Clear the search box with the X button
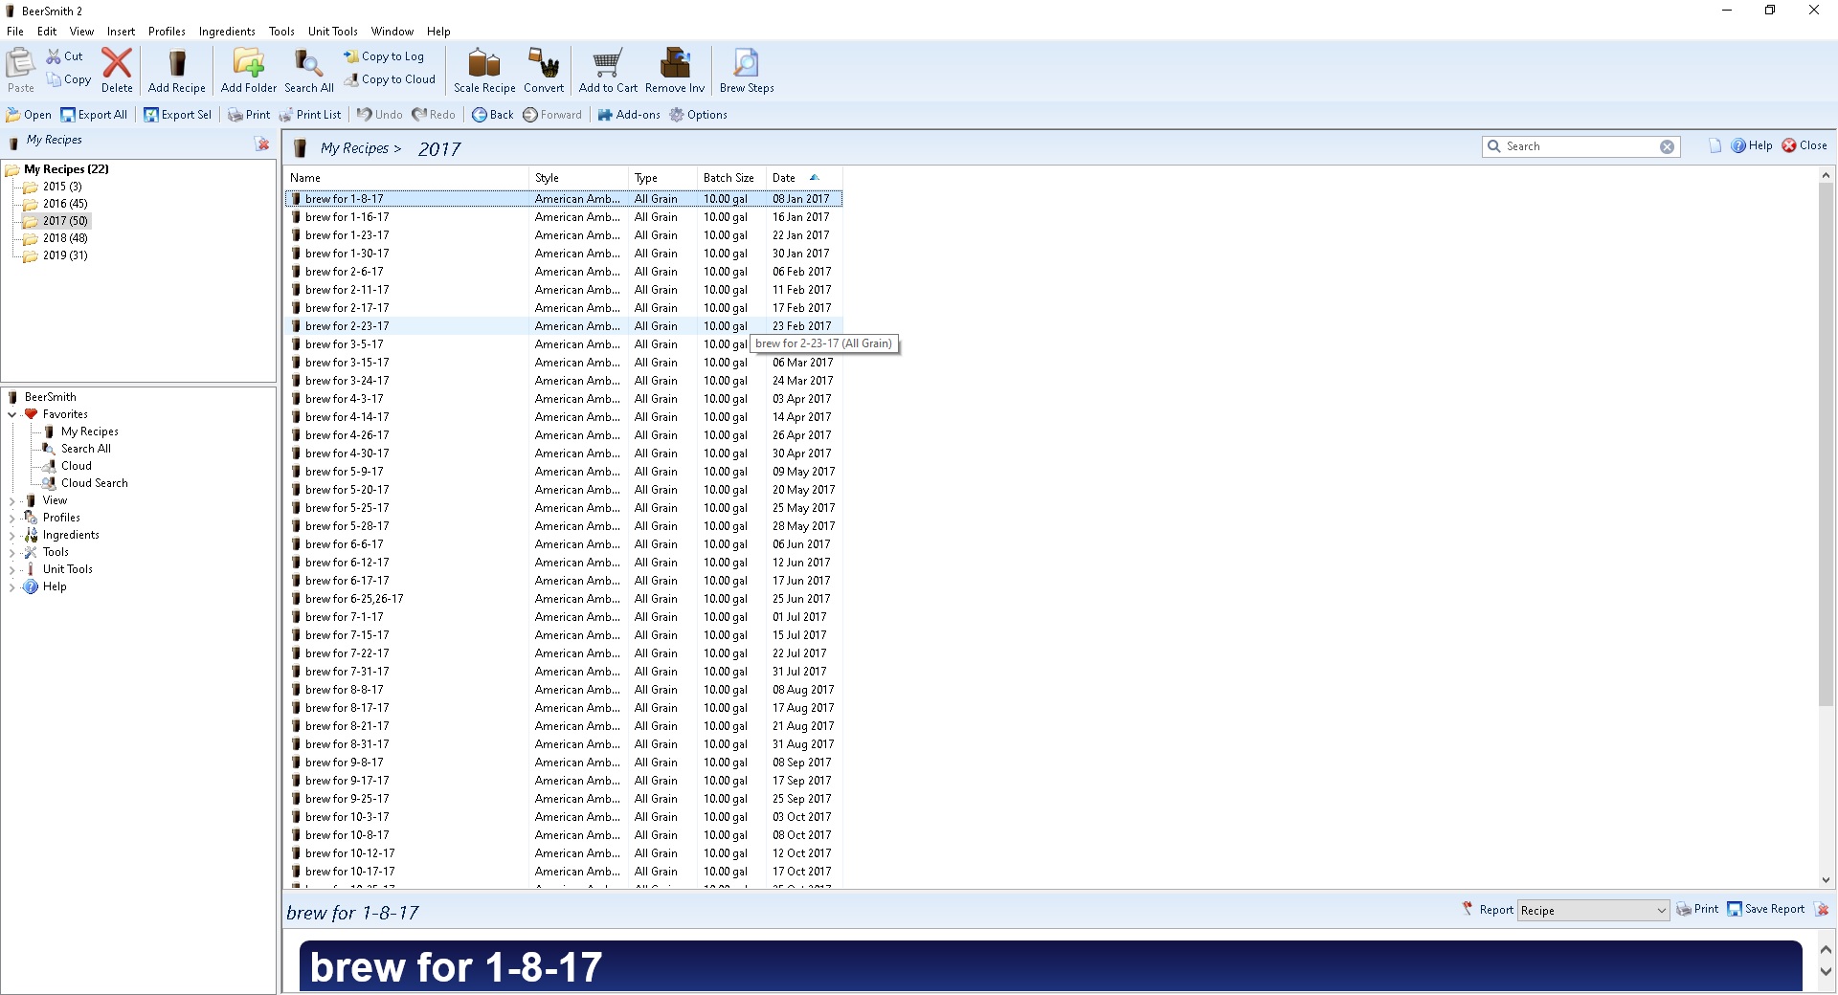This screenshot has width=1838, height=995. (1667, 147)
